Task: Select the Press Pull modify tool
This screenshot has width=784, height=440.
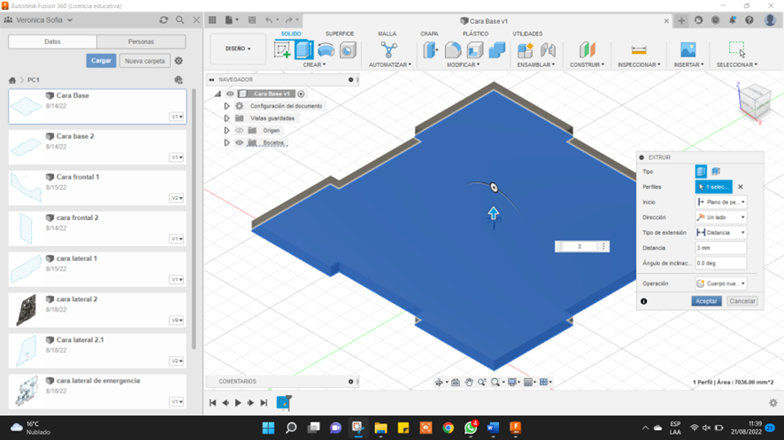Action: pos(431,50)
